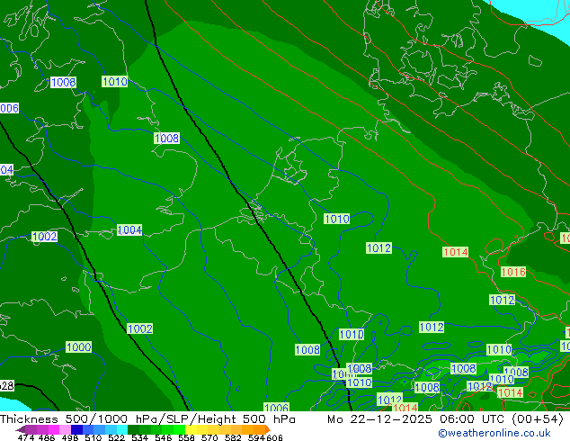Click the orange right arrow of color scale
Viewport: 570px width, 441px height.
coord(268,429)
